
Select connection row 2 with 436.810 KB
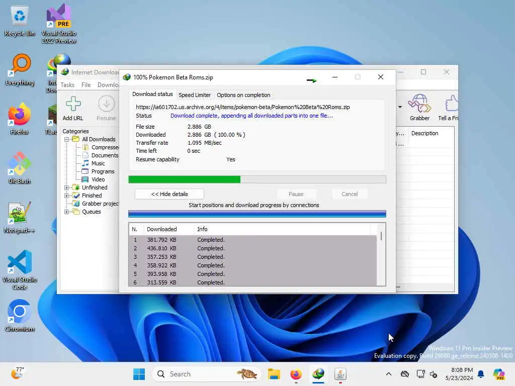(252, 248)
